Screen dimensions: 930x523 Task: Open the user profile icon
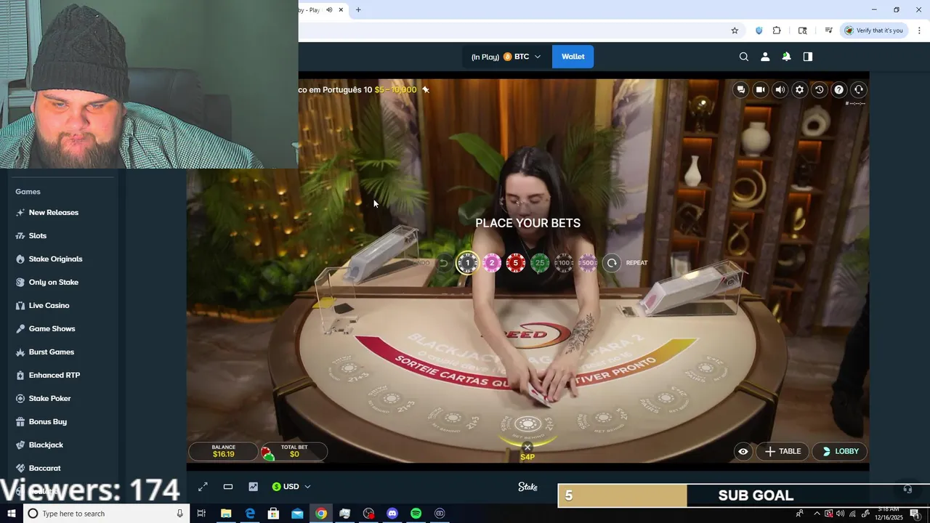tap(764, 57)
